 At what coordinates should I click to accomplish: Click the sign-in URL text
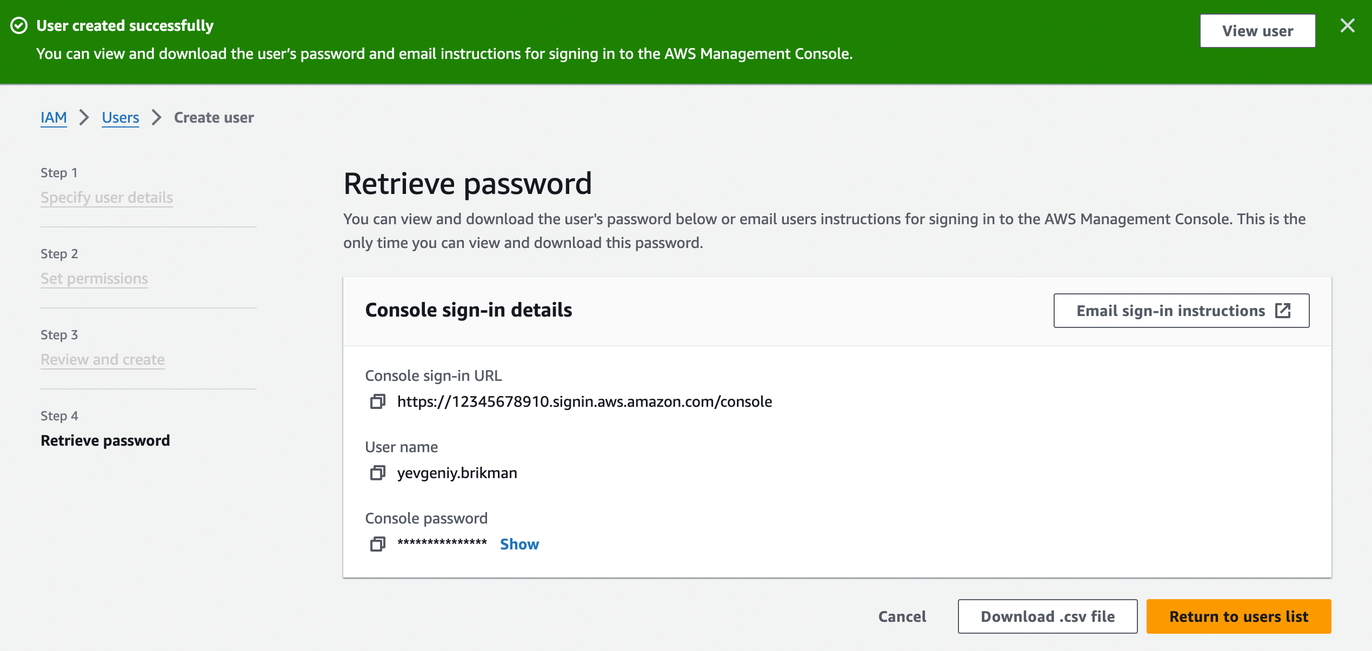[584, 401]
